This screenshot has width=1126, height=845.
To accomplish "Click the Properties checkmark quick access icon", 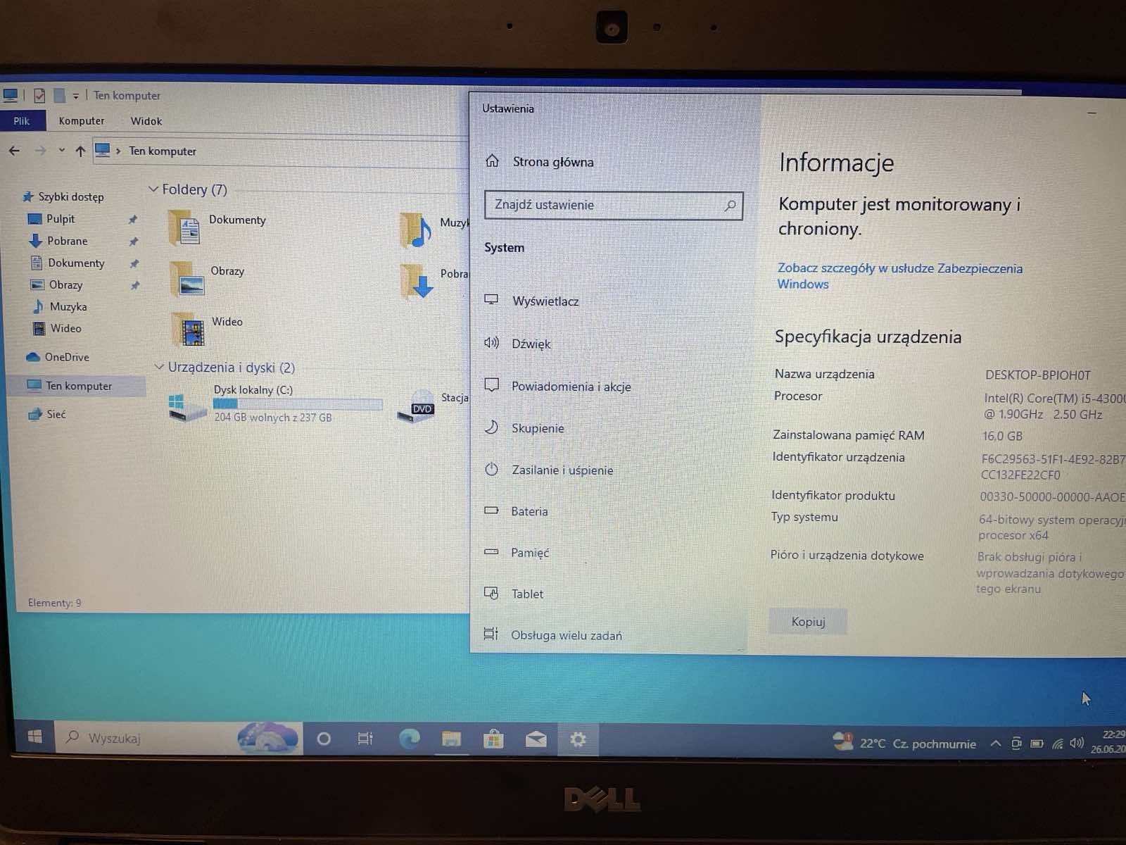I will pos(39,95).
